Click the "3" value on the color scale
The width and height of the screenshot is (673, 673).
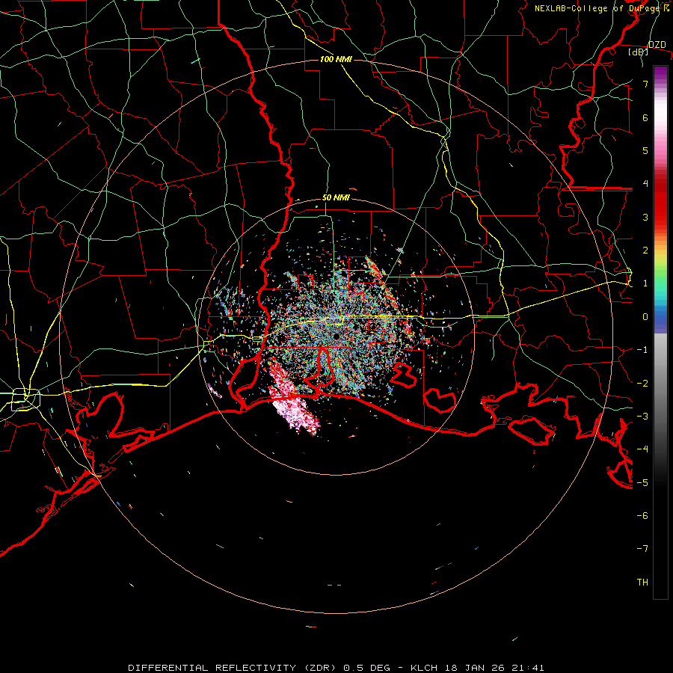click(x=645, y=217)
